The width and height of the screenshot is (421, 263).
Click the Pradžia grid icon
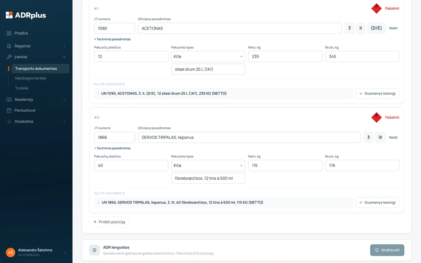tap(9, 33)
